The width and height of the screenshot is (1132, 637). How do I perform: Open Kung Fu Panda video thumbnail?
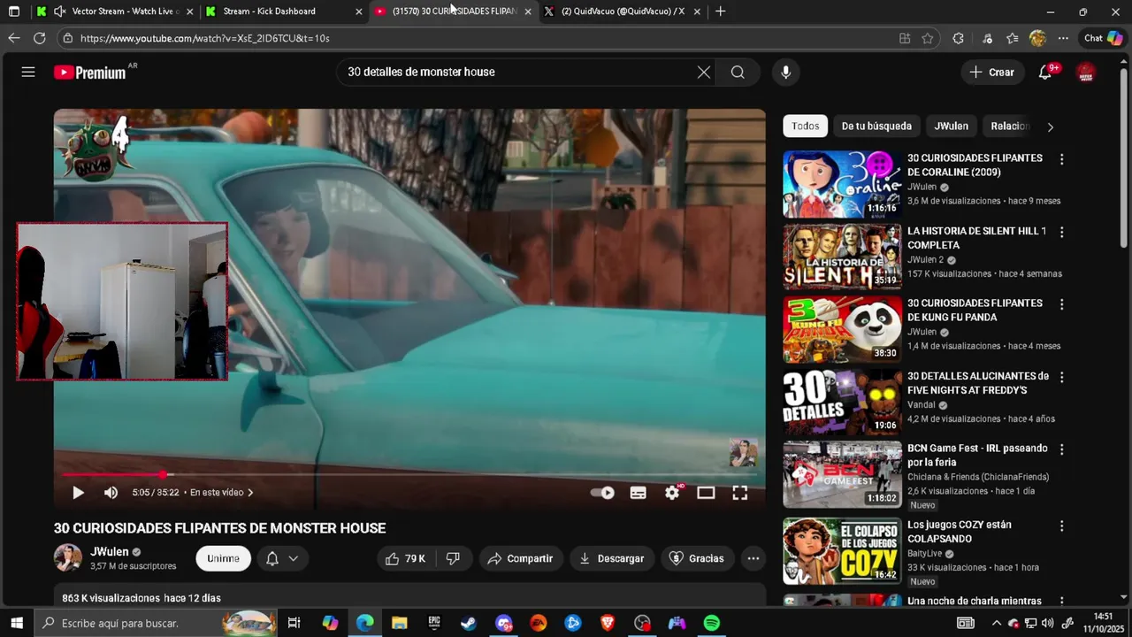[x=842, y=329]
